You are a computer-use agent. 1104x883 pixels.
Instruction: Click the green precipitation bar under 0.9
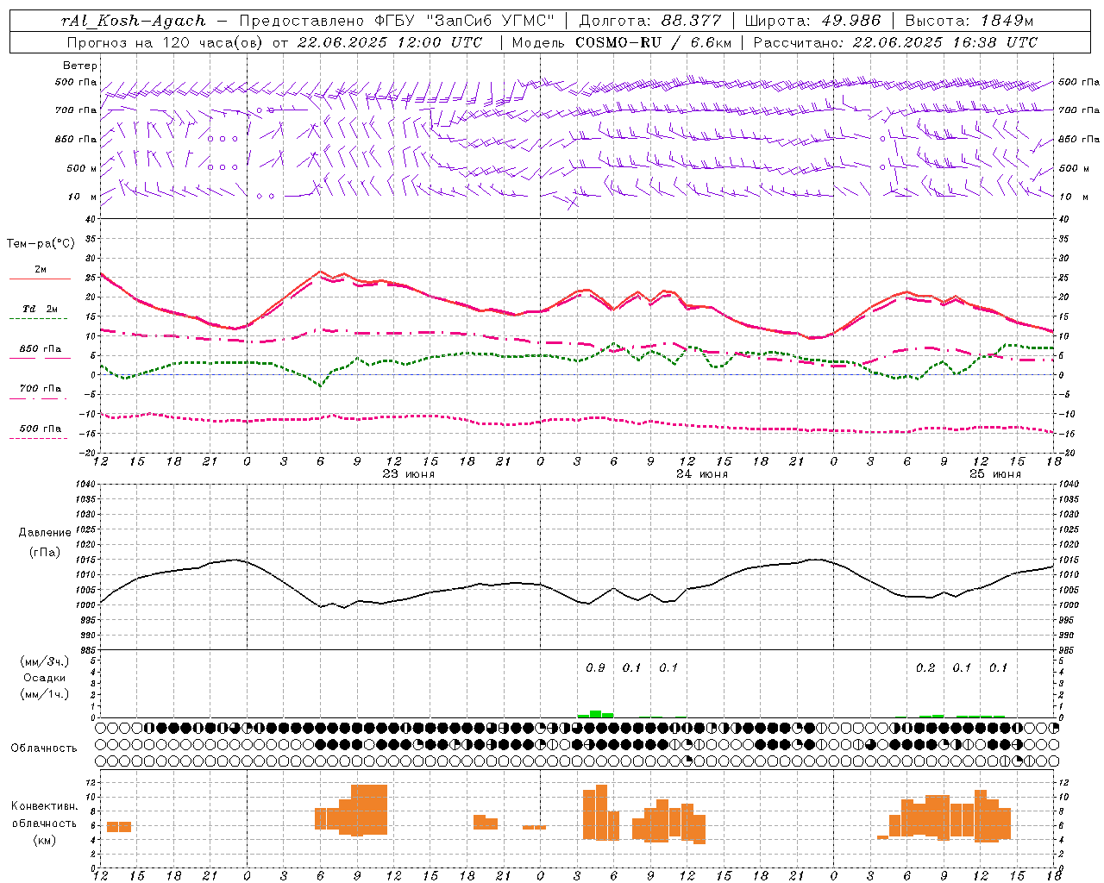point(595,714)
